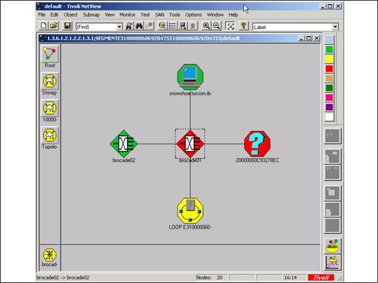Click the brocade02 -> brocade02 status text
The height and width of the screenshot is (283, 378).
[x=63, y=278]
